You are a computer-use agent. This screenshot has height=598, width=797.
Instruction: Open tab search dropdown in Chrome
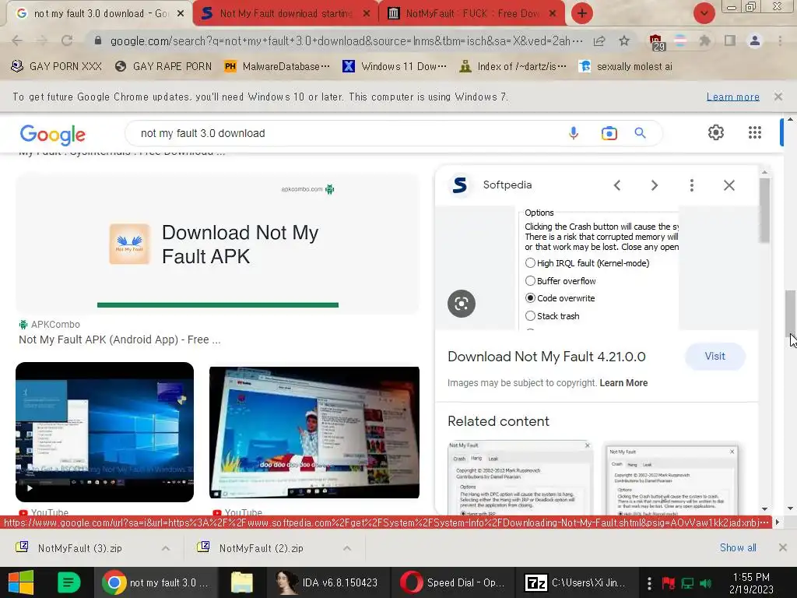704,13
